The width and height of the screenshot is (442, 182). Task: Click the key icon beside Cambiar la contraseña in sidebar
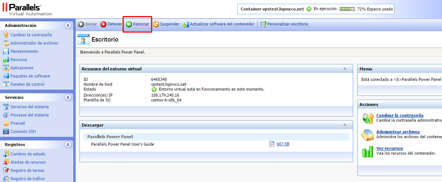click(x=6, y=35)
